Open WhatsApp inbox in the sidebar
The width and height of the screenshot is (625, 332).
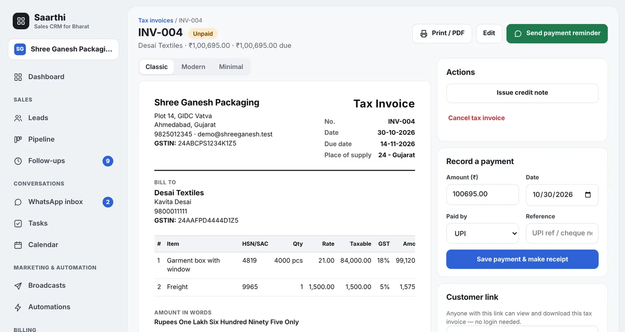click(63, 202)
